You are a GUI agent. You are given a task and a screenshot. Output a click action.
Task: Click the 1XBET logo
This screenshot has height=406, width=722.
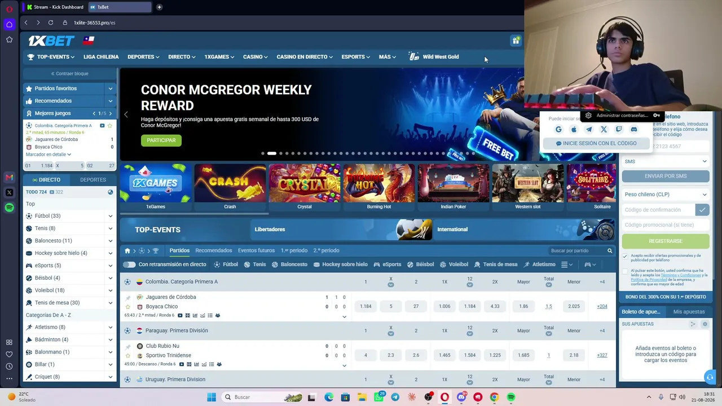click(x=51, y=41)
